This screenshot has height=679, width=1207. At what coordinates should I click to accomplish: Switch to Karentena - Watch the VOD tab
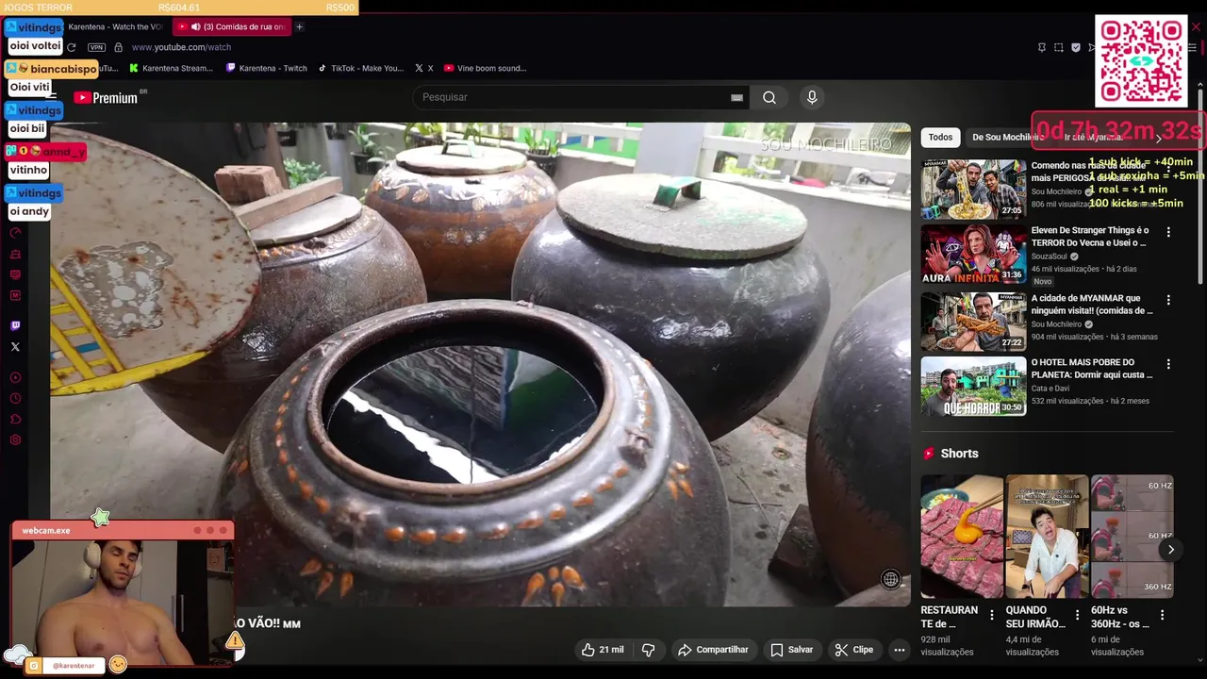pyautogui.click(x=114, y=26)
